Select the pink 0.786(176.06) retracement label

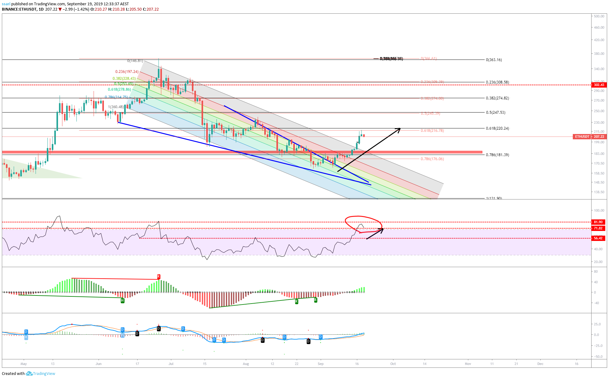432,159
